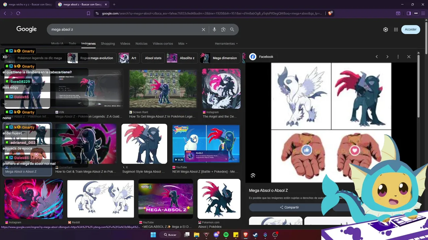Click the Acceder sign-in button
This screenshot has width=428, height=240.
click(411, 29)
